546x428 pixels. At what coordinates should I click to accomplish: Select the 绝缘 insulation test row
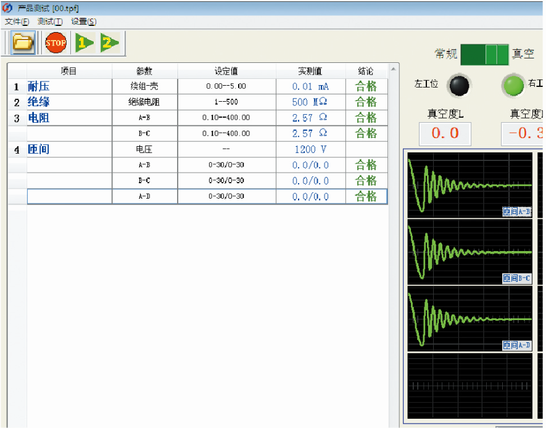(x=39, y=102)
